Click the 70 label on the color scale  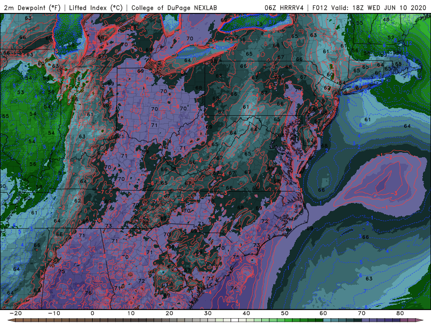pyautogui.click(x=362, y=313)
